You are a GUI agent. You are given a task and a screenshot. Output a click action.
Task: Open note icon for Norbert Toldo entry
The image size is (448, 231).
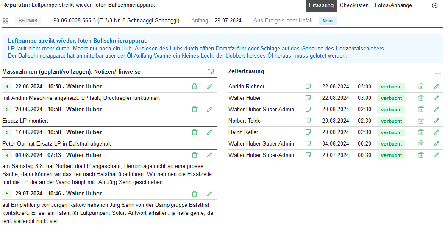(x=308, y=121)
